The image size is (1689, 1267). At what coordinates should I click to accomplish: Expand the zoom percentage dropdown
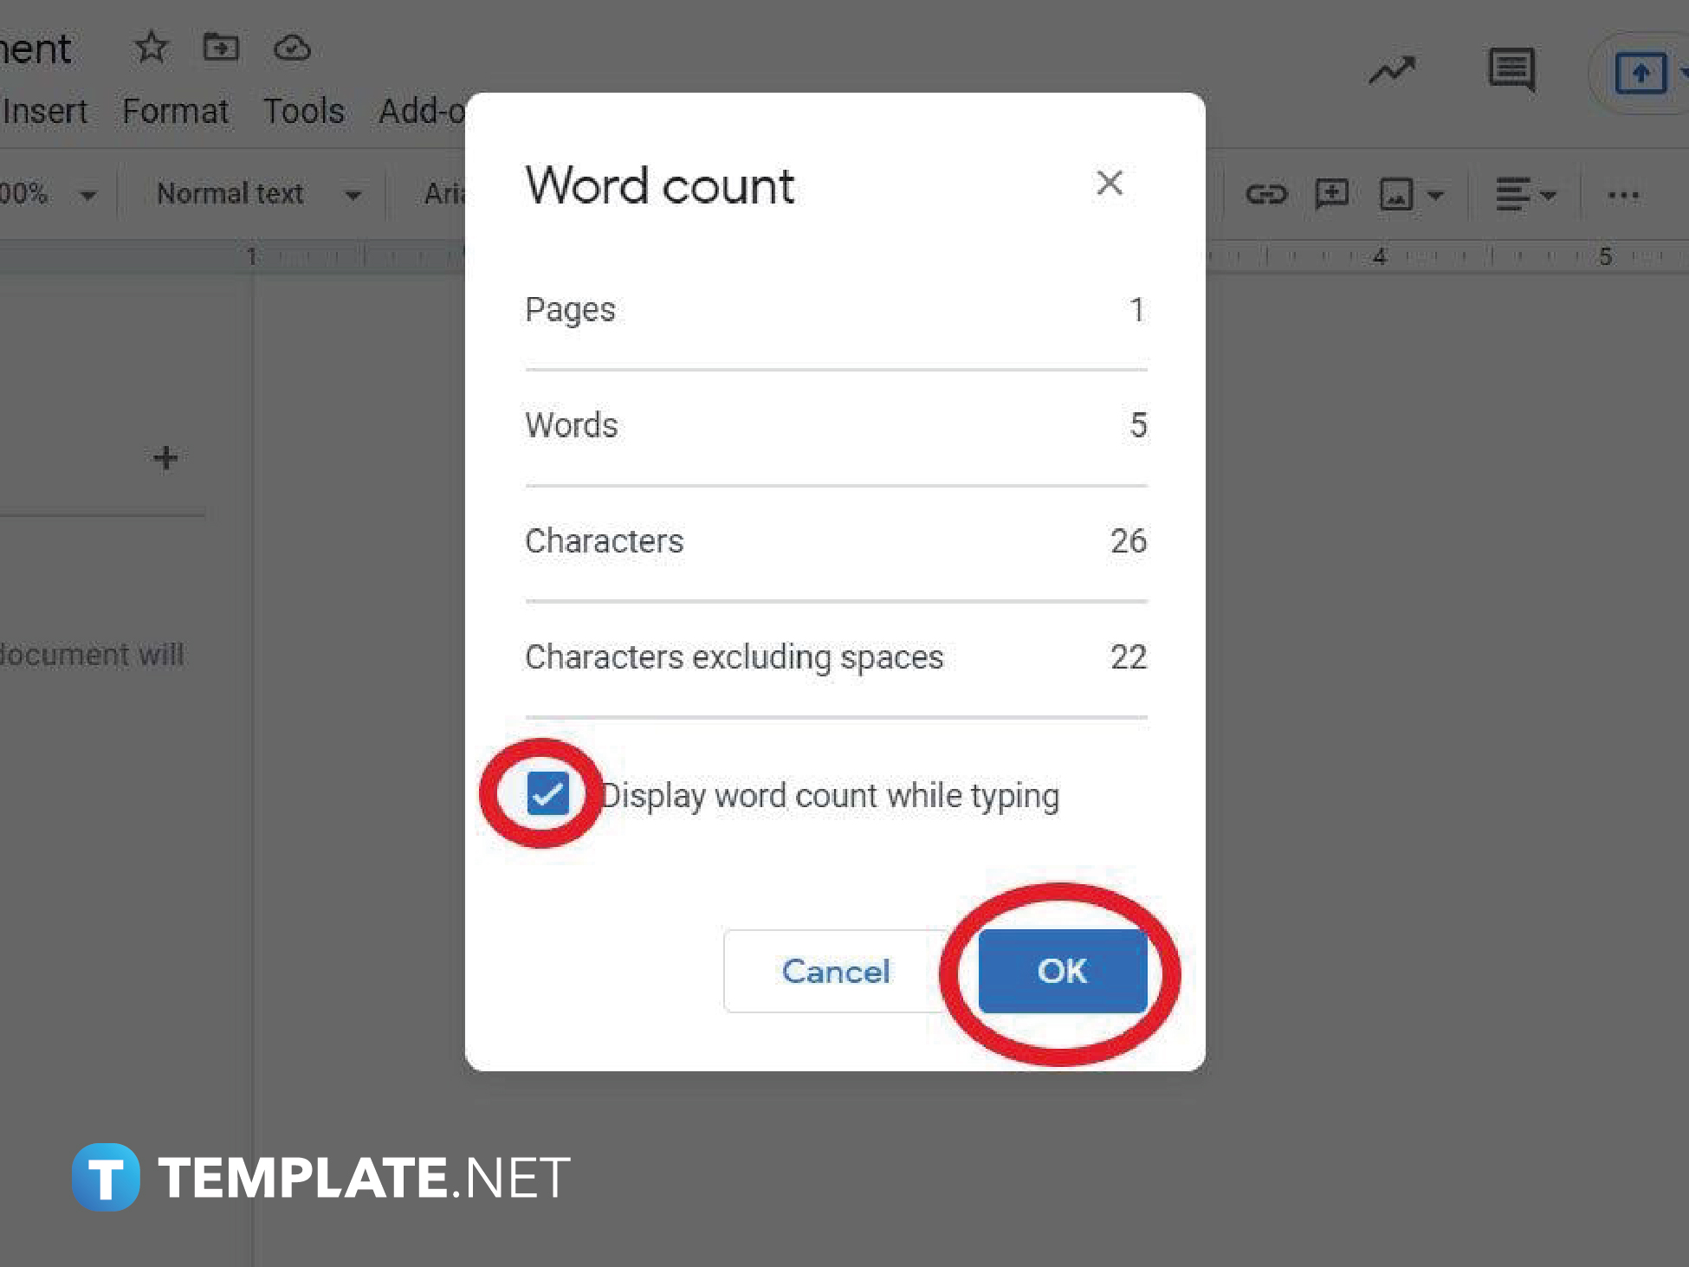tap(87, 193)
